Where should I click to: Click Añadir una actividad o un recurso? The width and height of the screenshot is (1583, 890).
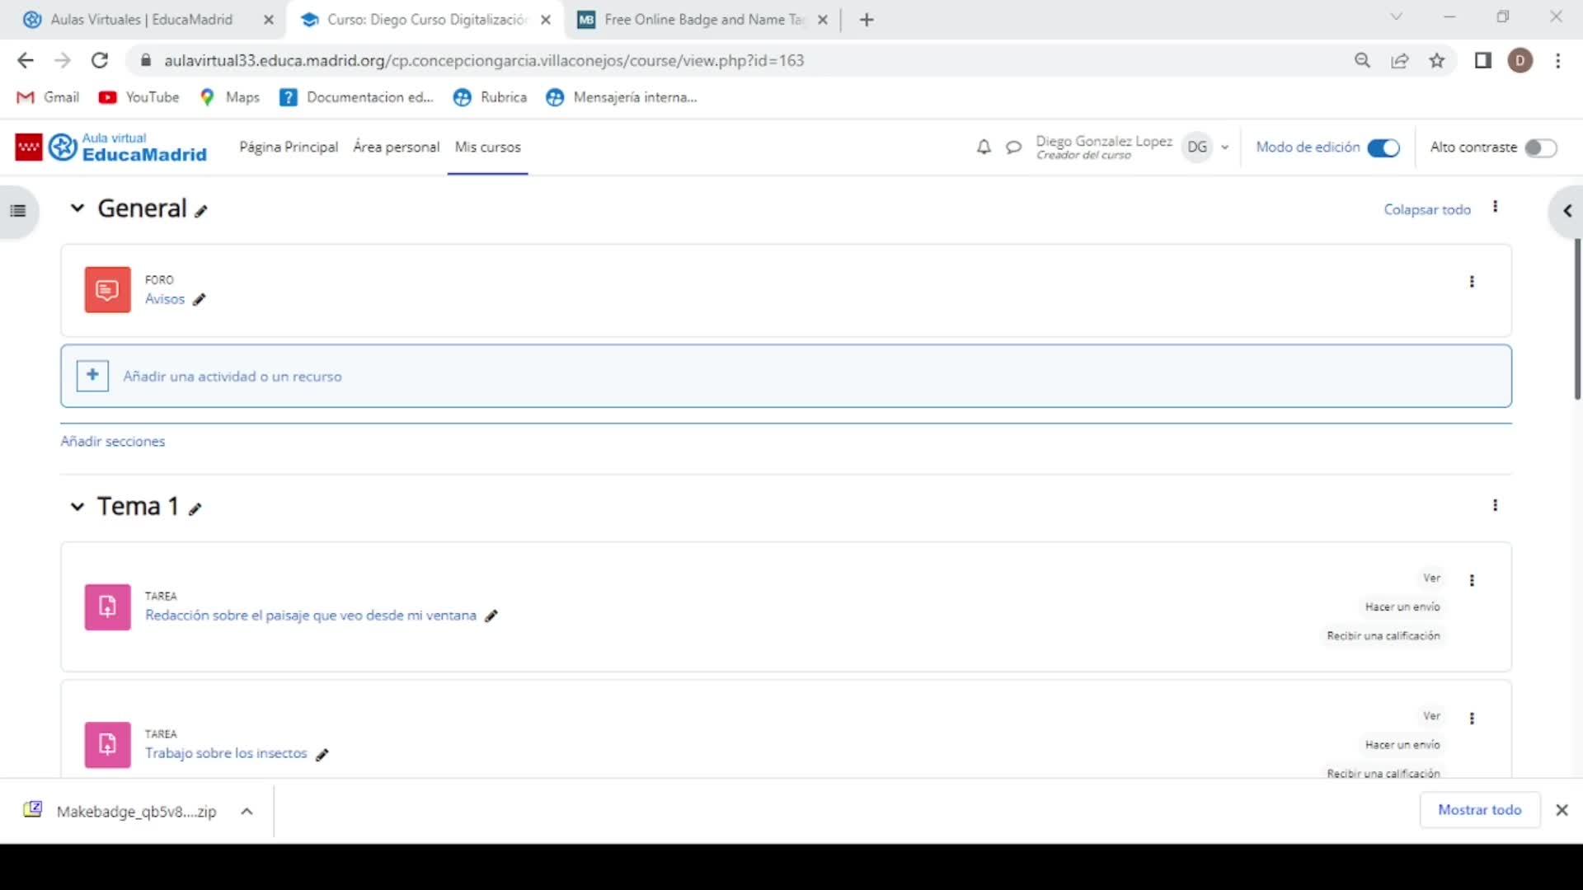pyautogui.click(x=232, y=377)
